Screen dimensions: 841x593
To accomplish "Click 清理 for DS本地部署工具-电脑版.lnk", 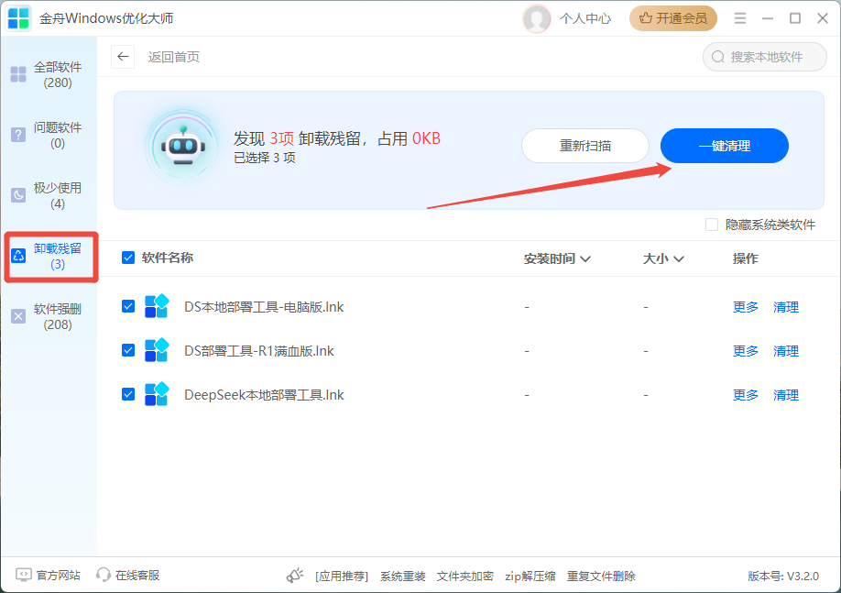I will (x=786, y=307).
